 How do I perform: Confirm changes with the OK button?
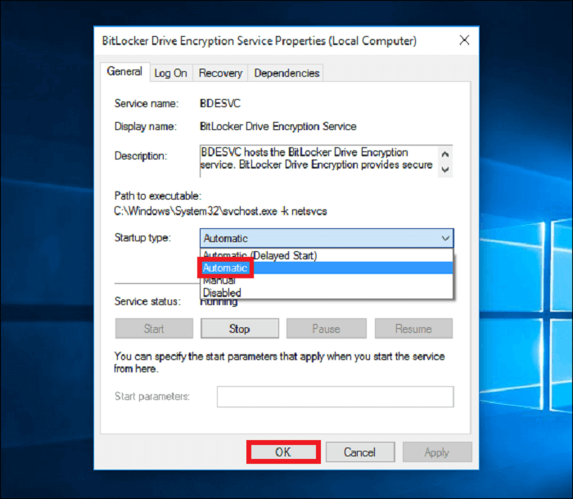(282, 452)
